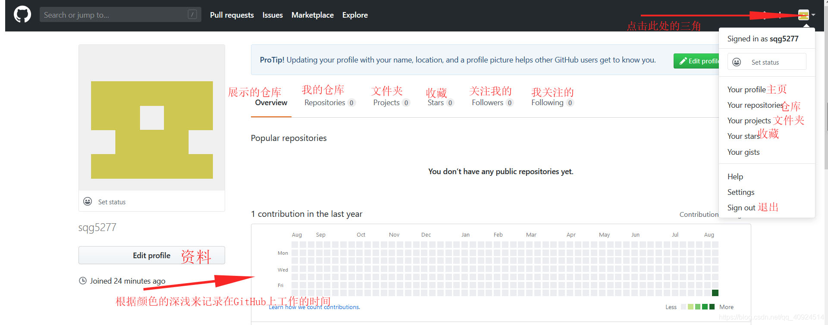Open Settings from account dropdown
The width and height of the screenshot is (828, 325).
coord(741,192)
